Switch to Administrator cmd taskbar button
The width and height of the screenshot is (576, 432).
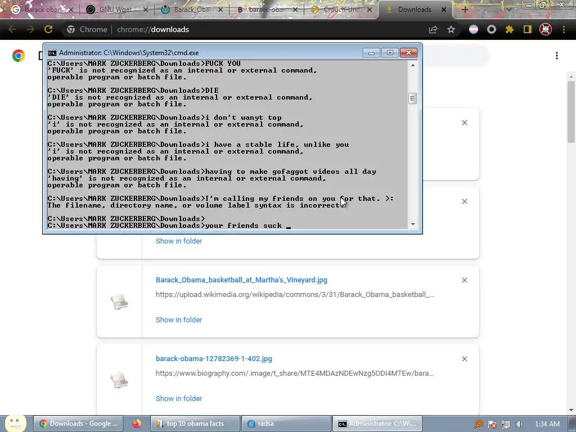pos(377,424)
